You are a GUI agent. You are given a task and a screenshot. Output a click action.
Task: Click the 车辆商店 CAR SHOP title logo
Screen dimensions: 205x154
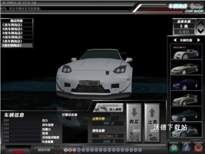[186, 8]
